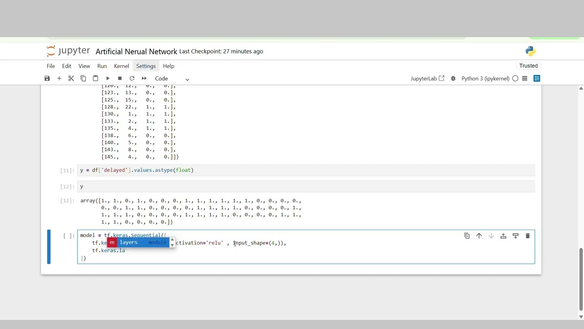Image resolution: width=584 pixels, height=329 pixels.
Task: Click the cell containing just y
Action: tap(306, 186)
